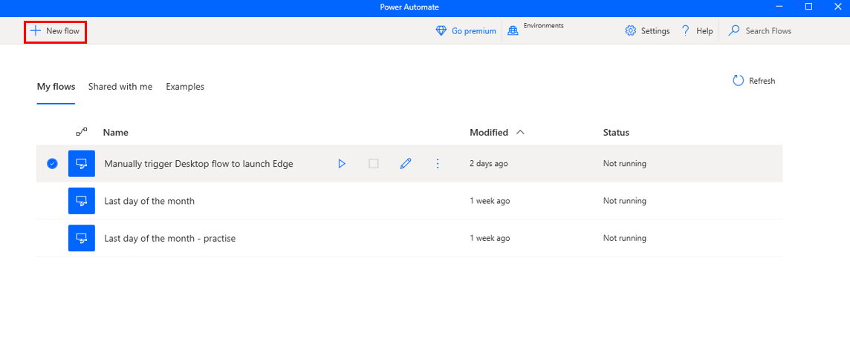Screen dimensions: 850x344
Task: Minimize the Power Automate window
Action: tap(779, 7)
